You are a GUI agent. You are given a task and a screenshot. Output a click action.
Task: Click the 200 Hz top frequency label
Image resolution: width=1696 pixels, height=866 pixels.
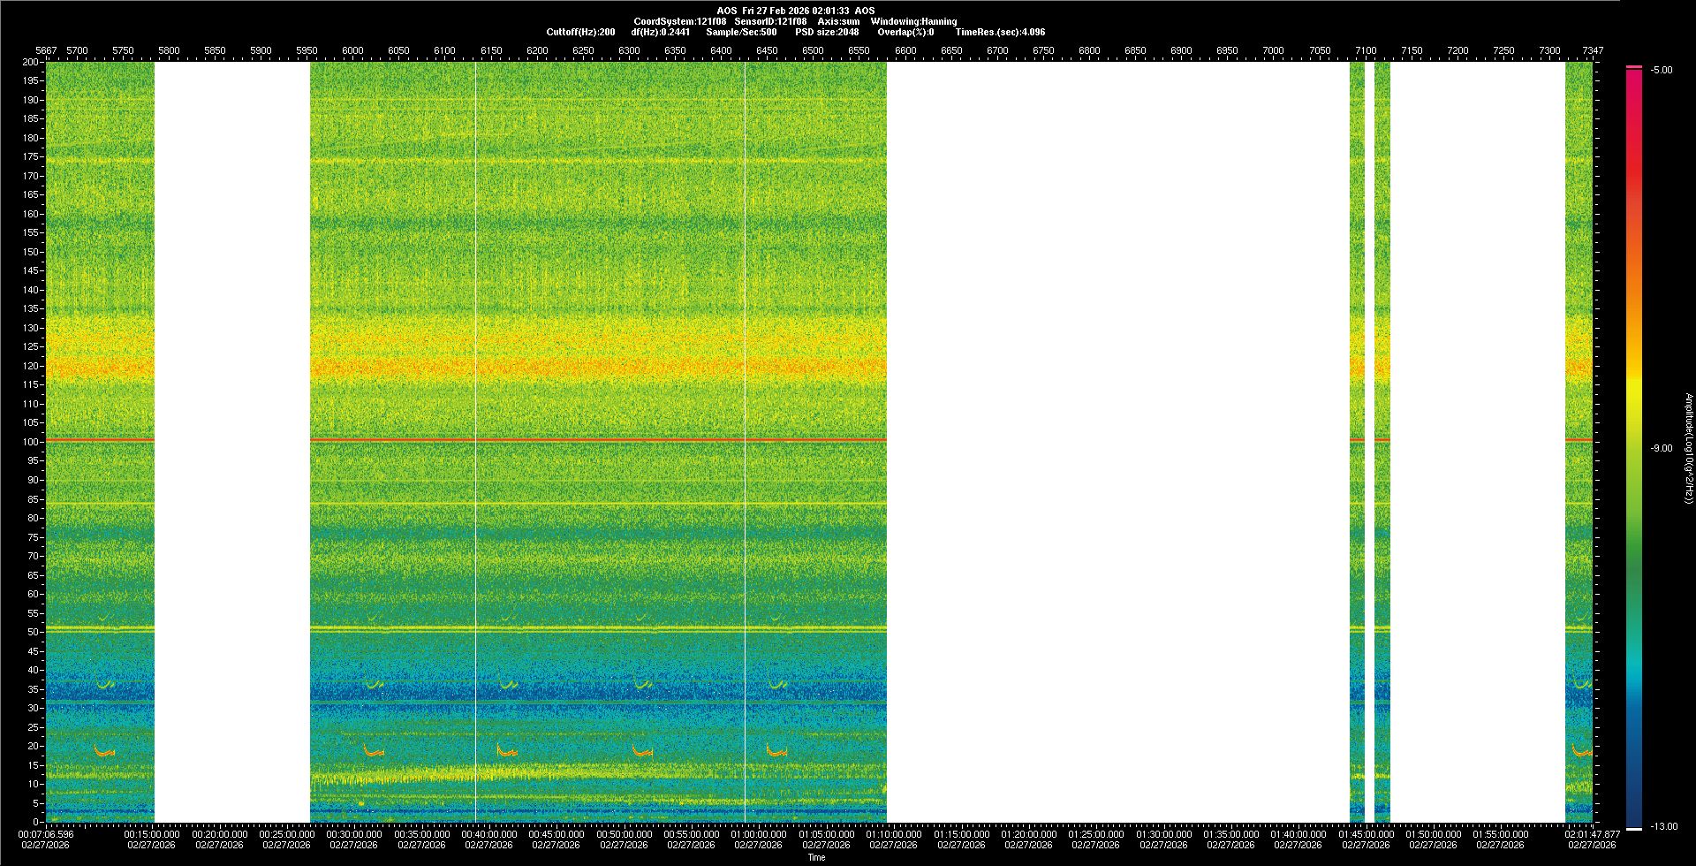31,62
